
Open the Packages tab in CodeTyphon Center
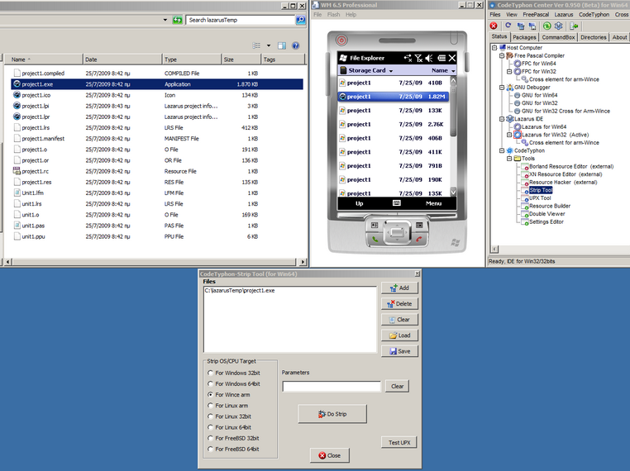pos(524,37)
